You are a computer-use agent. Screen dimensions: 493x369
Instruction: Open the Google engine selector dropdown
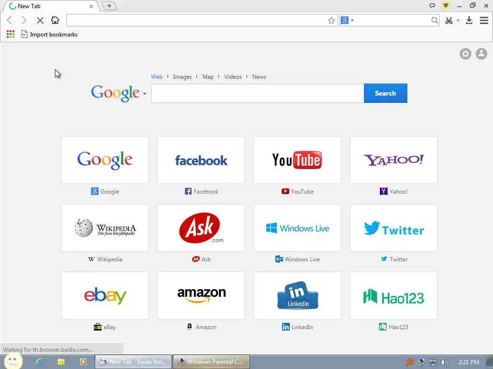(144, 94)
